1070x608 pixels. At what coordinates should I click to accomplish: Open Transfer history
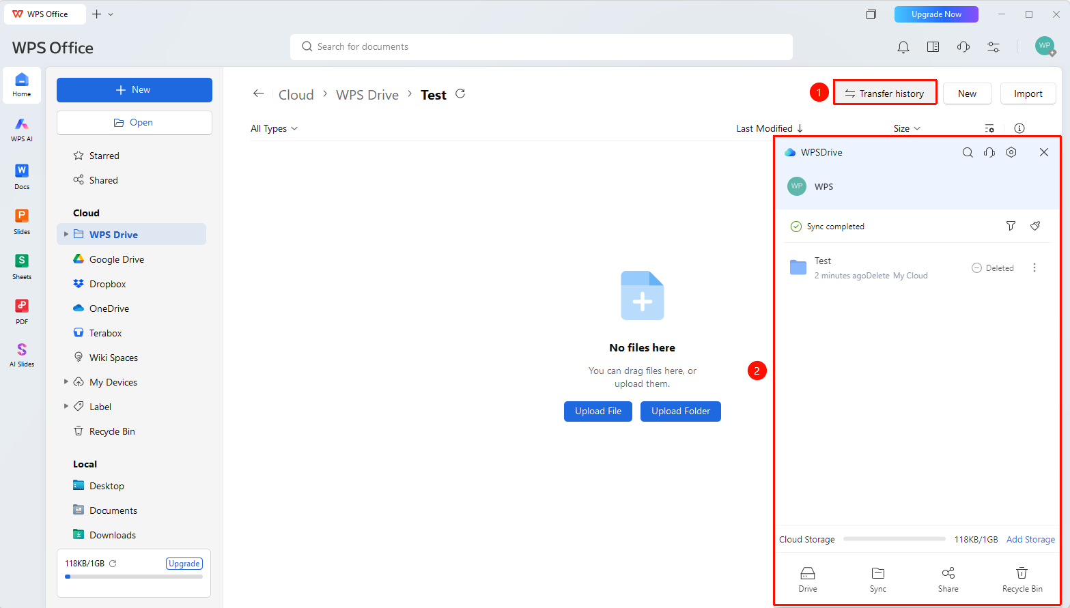tap(885, 93)
